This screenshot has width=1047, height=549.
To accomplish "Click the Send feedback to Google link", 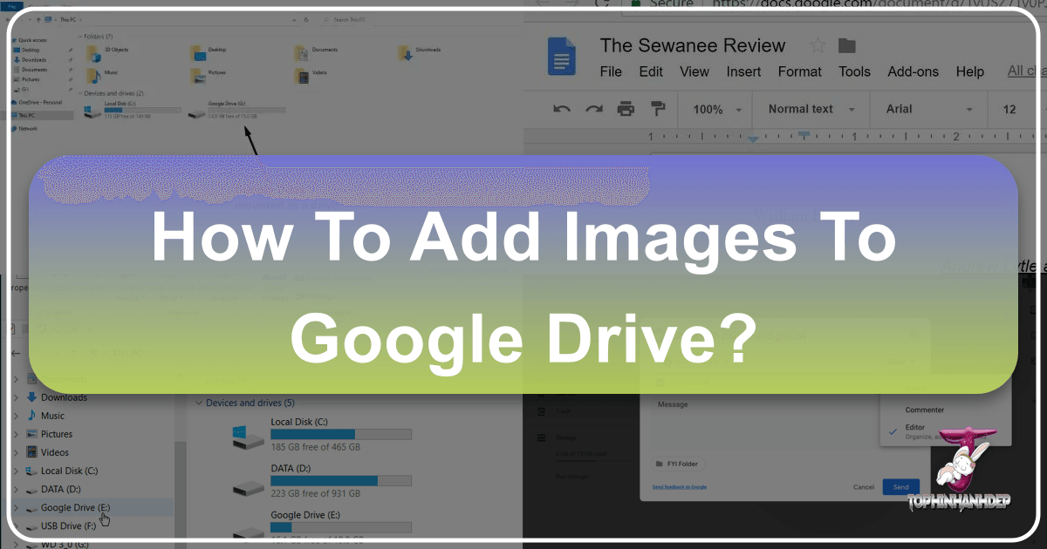I will click(678, 486).
